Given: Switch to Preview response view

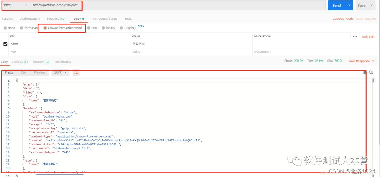Looking at the screenshot, I should pyautogui.click(x=40, y=72).
